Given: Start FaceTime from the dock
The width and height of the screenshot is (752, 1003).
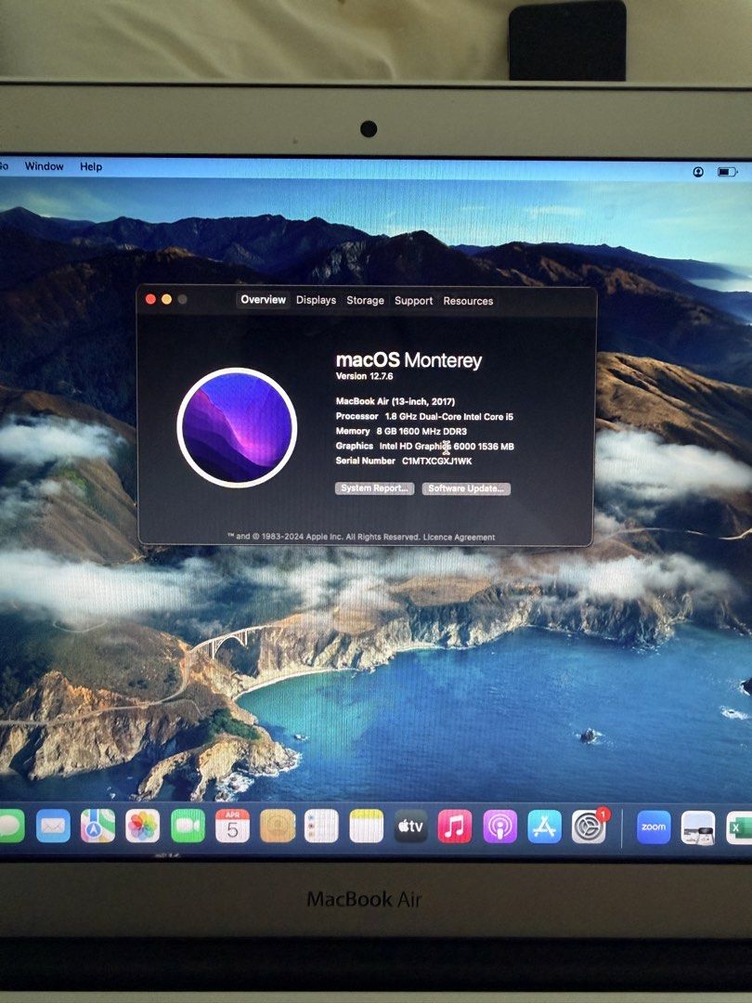Looking at the screenshot, I should [x=188, y=827].
